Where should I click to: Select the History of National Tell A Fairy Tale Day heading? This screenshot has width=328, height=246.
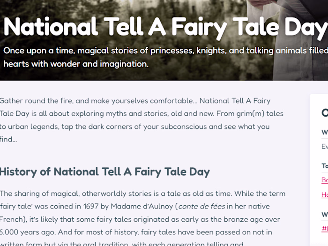point(104,172)
